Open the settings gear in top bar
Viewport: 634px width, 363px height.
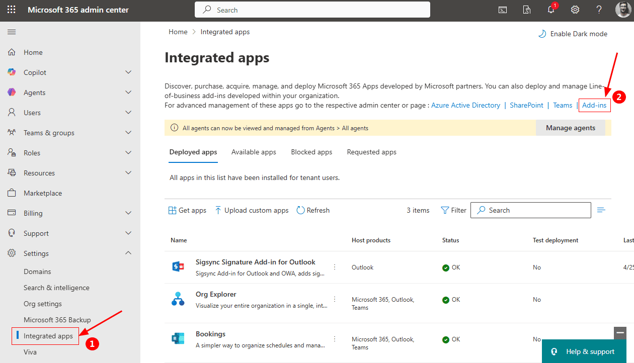(575, 10)
